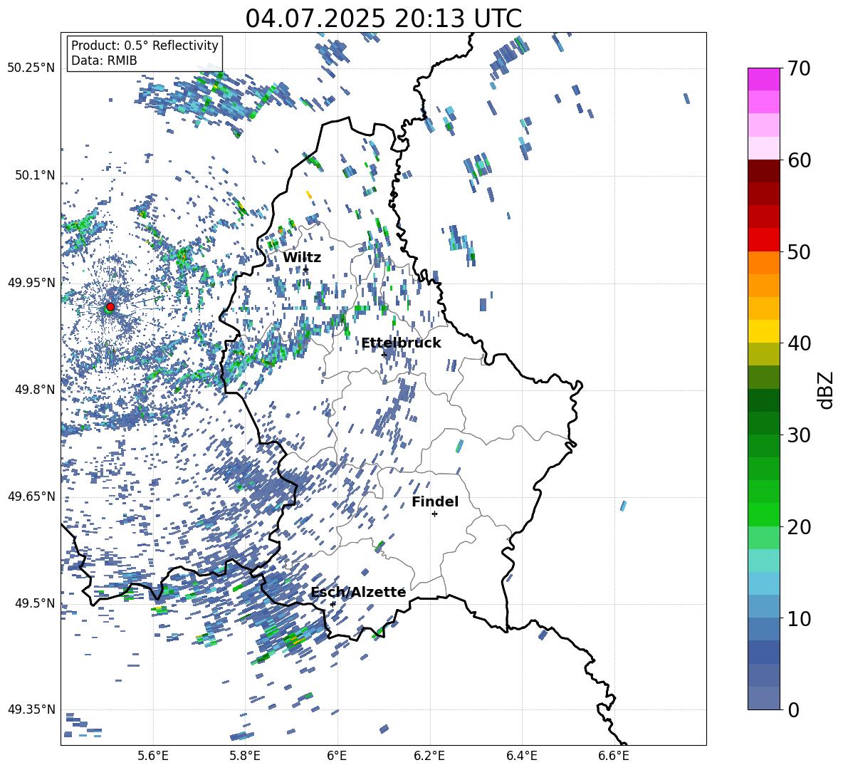Click the 49.5°N latitude label

[x=35, y=603]
